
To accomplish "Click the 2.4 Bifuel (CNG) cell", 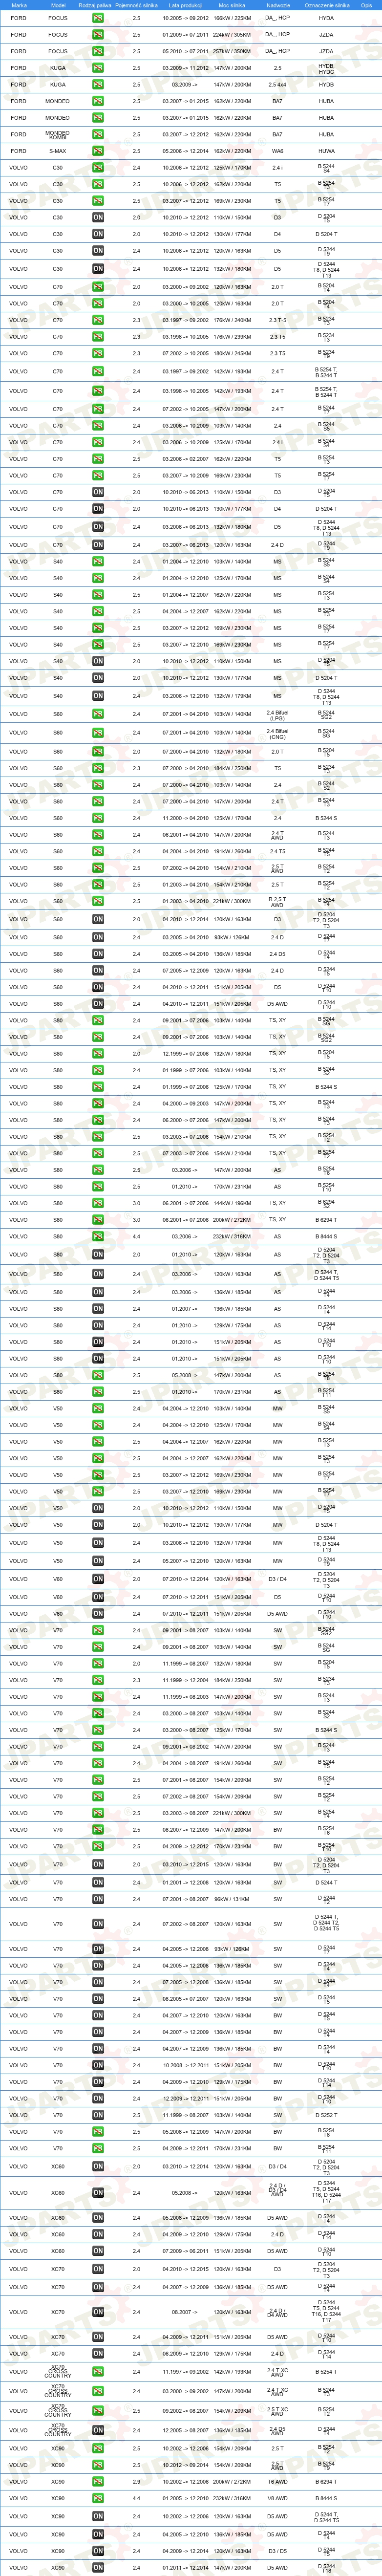I will 278,733.
